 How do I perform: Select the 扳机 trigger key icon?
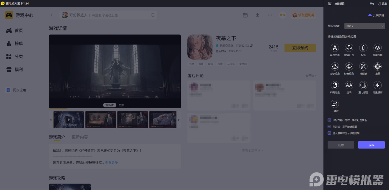(x=363, y=48)
